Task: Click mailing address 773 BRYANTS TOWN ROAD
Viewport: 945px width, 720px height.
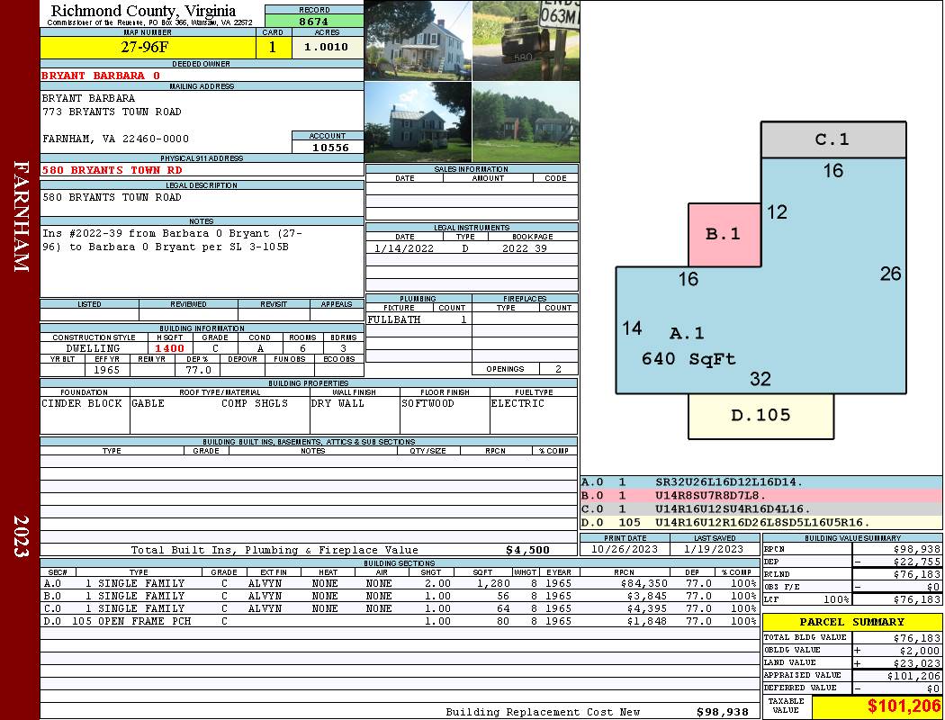Action: [112, 112]
